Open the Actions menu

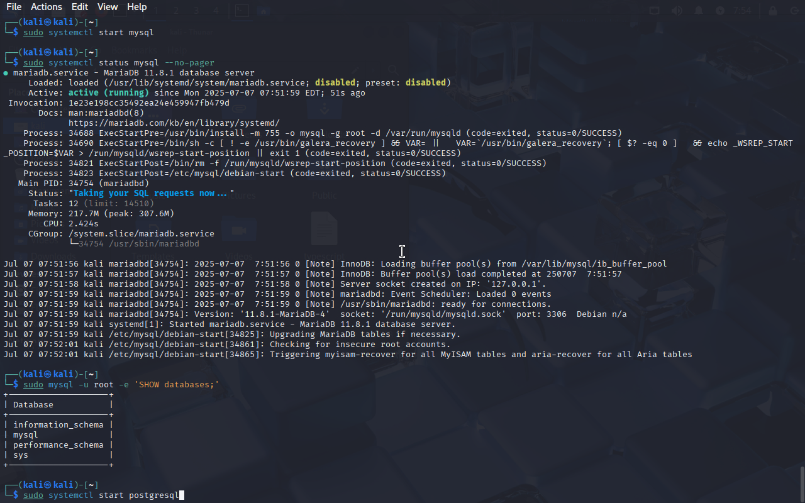click(x=47, y=7)
